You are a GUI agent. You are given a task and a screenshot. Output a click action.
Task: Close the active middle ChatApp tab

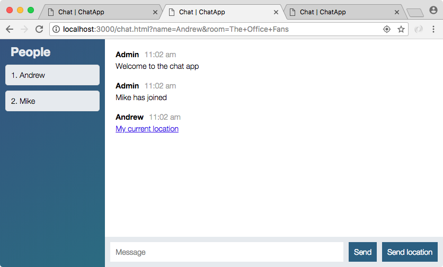[x=276, y=12]
